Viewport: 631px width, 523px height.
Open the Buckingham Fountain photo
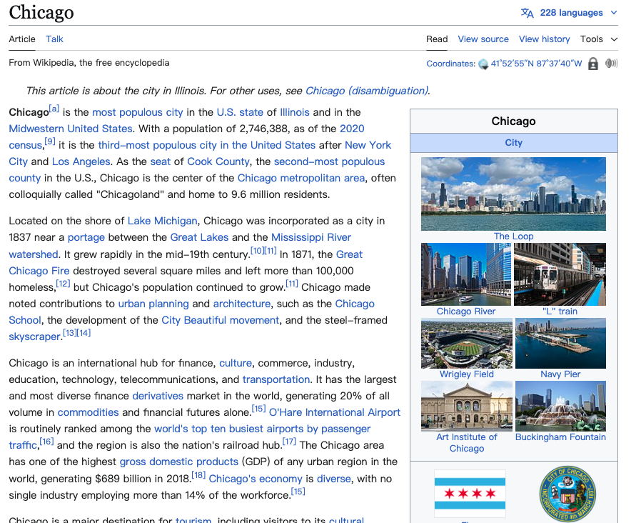[560, 406]
